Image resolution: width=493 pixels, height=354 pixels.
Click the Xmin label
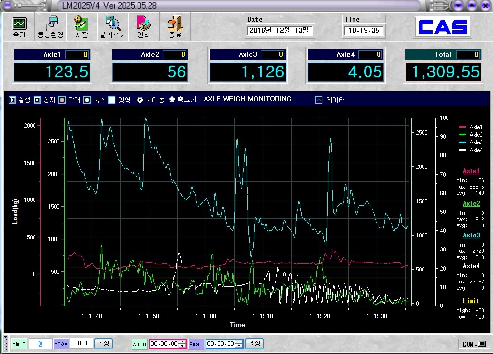[x=139, y=344]
